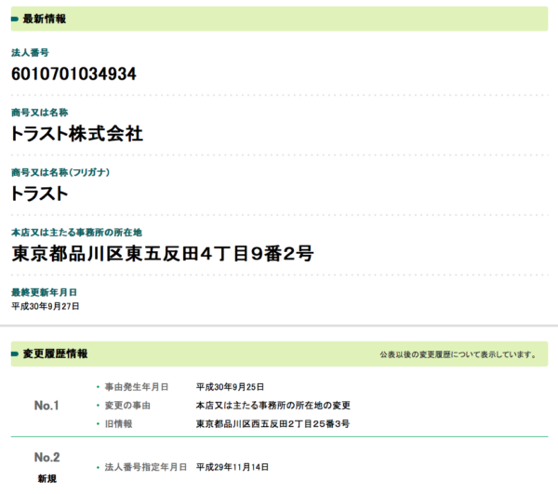
Task: Click the 変更の事由 label
Action: click(127, 406)
